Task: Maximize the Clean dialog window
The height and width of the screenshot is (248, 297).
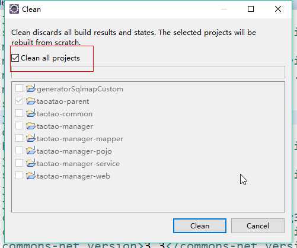Action: click(x=251, y=9)
